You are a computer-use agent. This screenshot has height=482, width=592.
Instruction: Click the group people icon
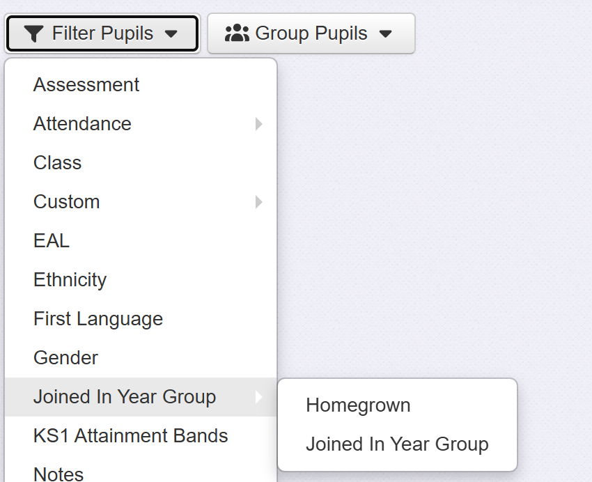pos(237,33)
